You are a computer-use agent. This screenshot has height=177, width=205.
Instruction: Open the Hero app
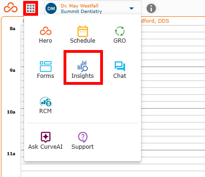click(x=45, y=35)
